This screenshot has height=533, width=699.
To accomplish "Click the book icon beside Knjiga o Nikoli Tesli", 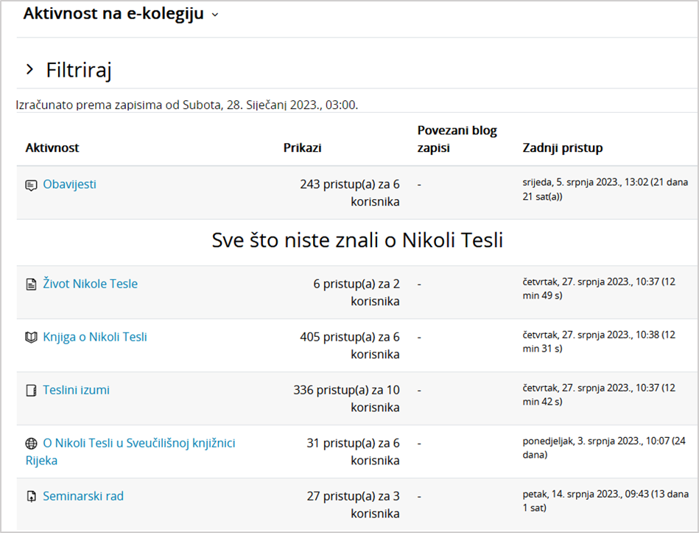I will 31,338.
